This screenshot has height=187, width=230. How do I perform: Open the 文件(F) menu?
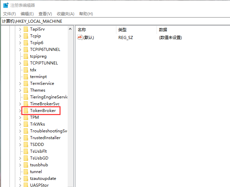(9, 14)
